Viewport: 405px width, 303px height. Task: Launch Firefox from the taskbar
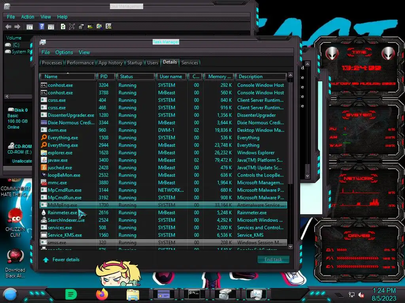[x=102, y=294]
